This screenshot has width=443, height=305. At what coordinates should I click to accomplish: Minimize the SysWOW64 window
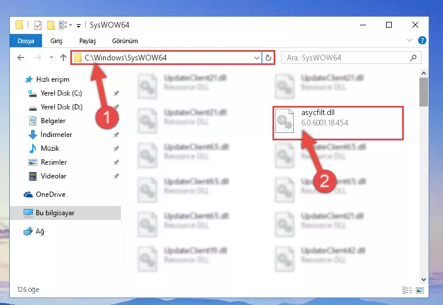tap(363, 25)
